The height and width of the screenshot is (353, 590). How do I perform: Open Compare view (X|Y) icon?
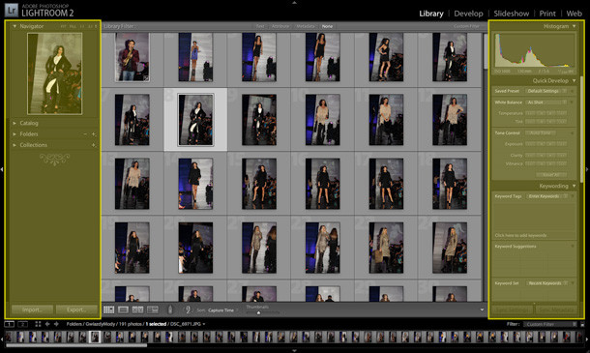137,309
